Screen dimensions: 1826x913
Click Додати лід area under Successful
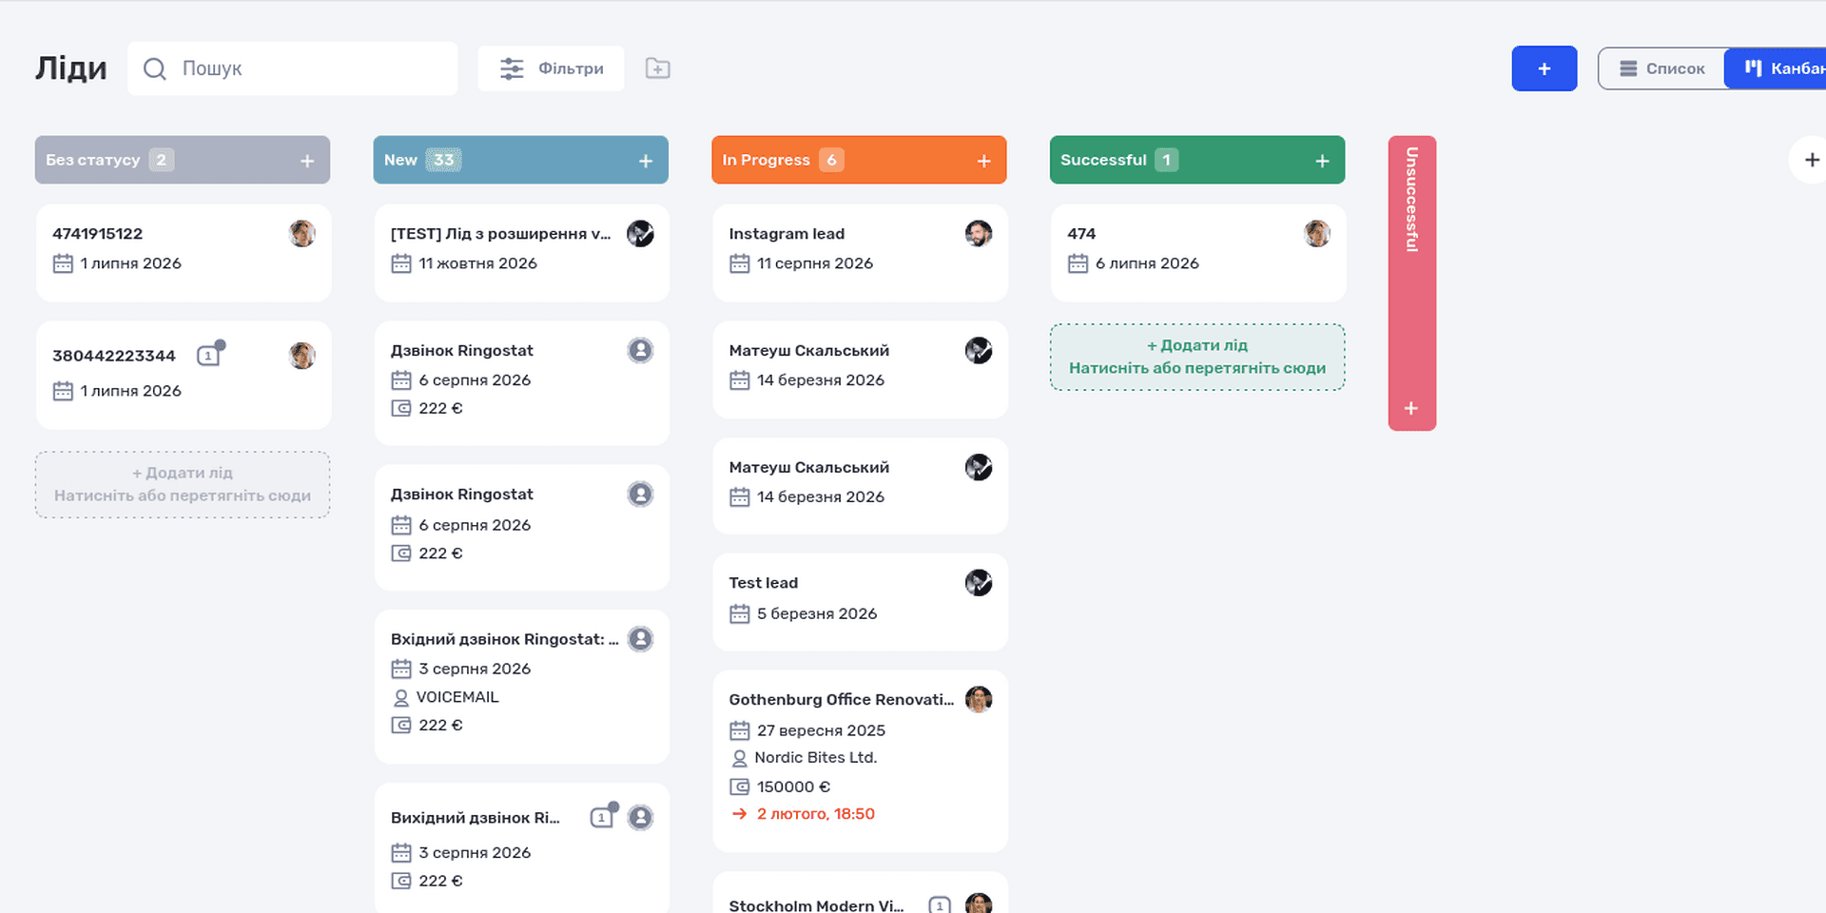(1197, 357)
